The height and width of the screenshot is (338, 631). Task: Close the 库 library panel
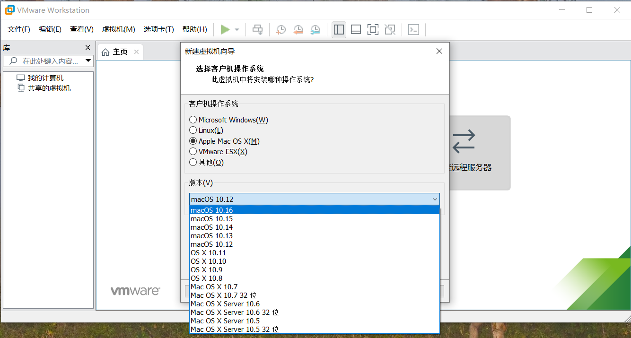[88, 48]
